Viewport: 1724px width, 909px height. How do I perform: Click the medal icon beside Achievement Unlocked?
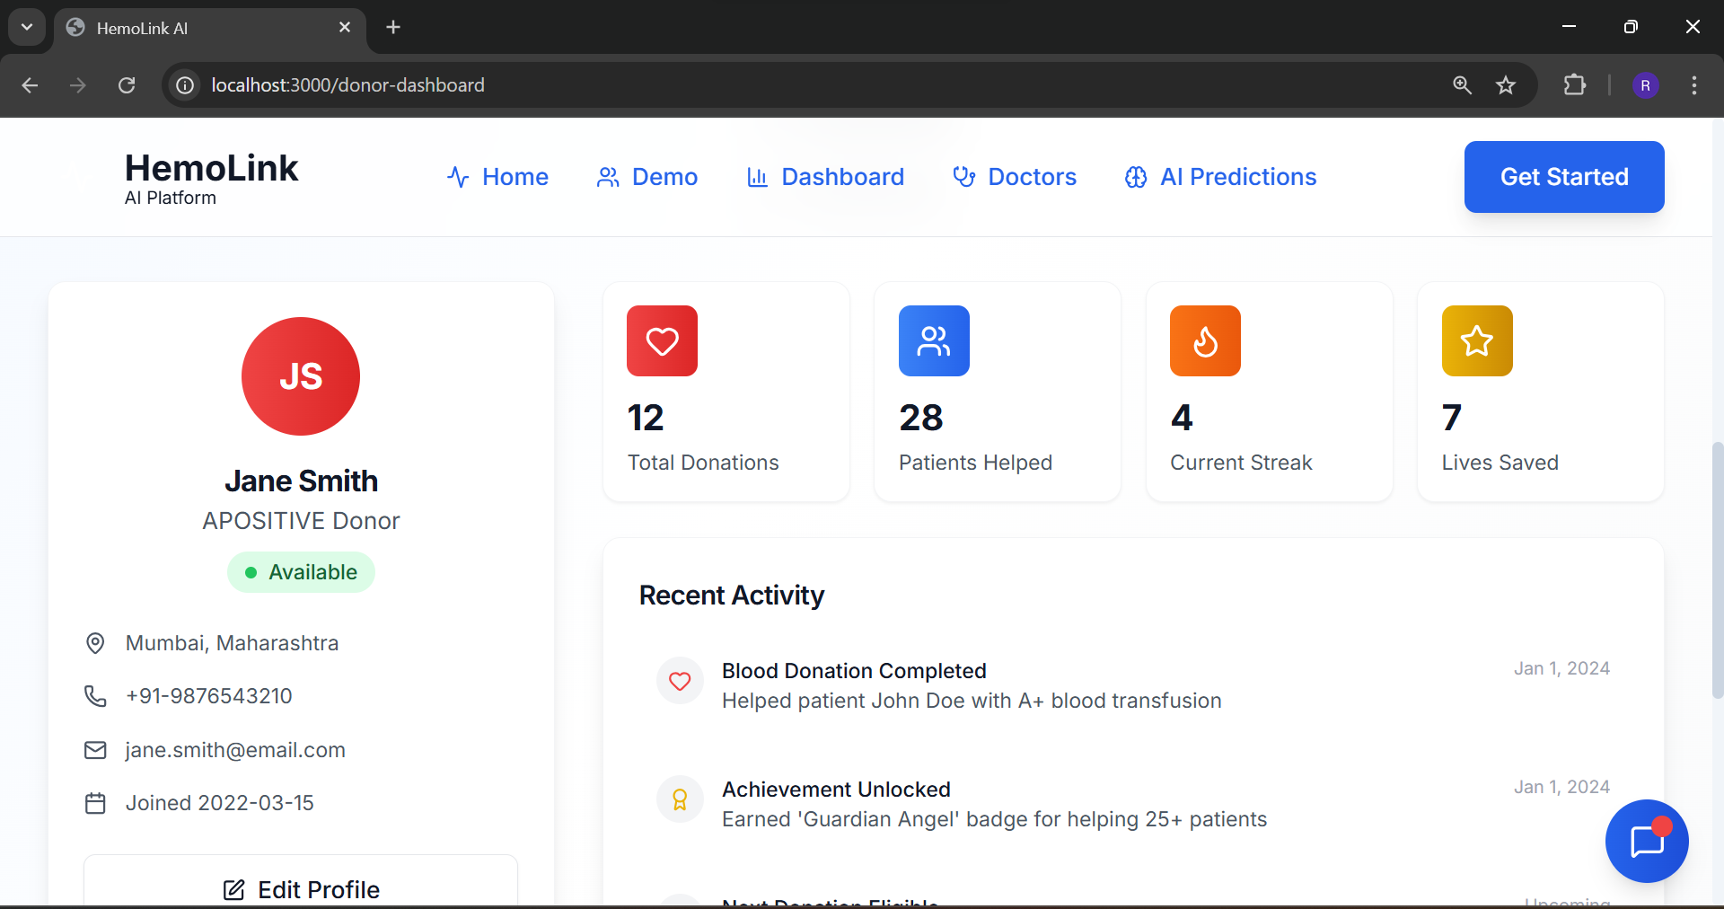click(x=680, y=799)
